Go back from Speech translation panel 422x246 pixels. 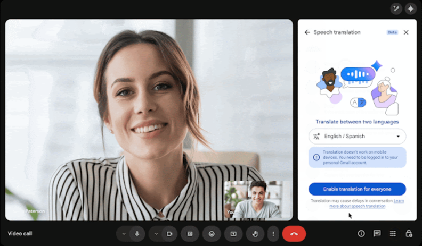coord(307,32)
